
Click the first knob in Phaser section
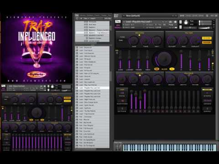click(171, 79)
